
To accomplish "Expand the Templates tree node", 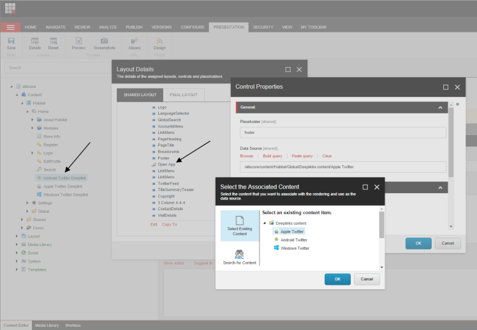I will [17, 269].
